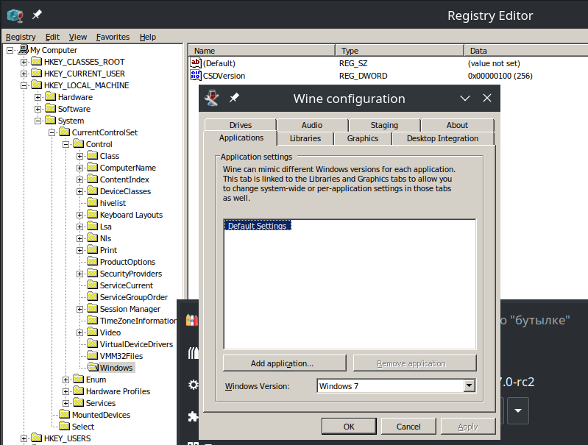Expand the Keyboard Layouts node
588x445 pixels.
(79, 215)
